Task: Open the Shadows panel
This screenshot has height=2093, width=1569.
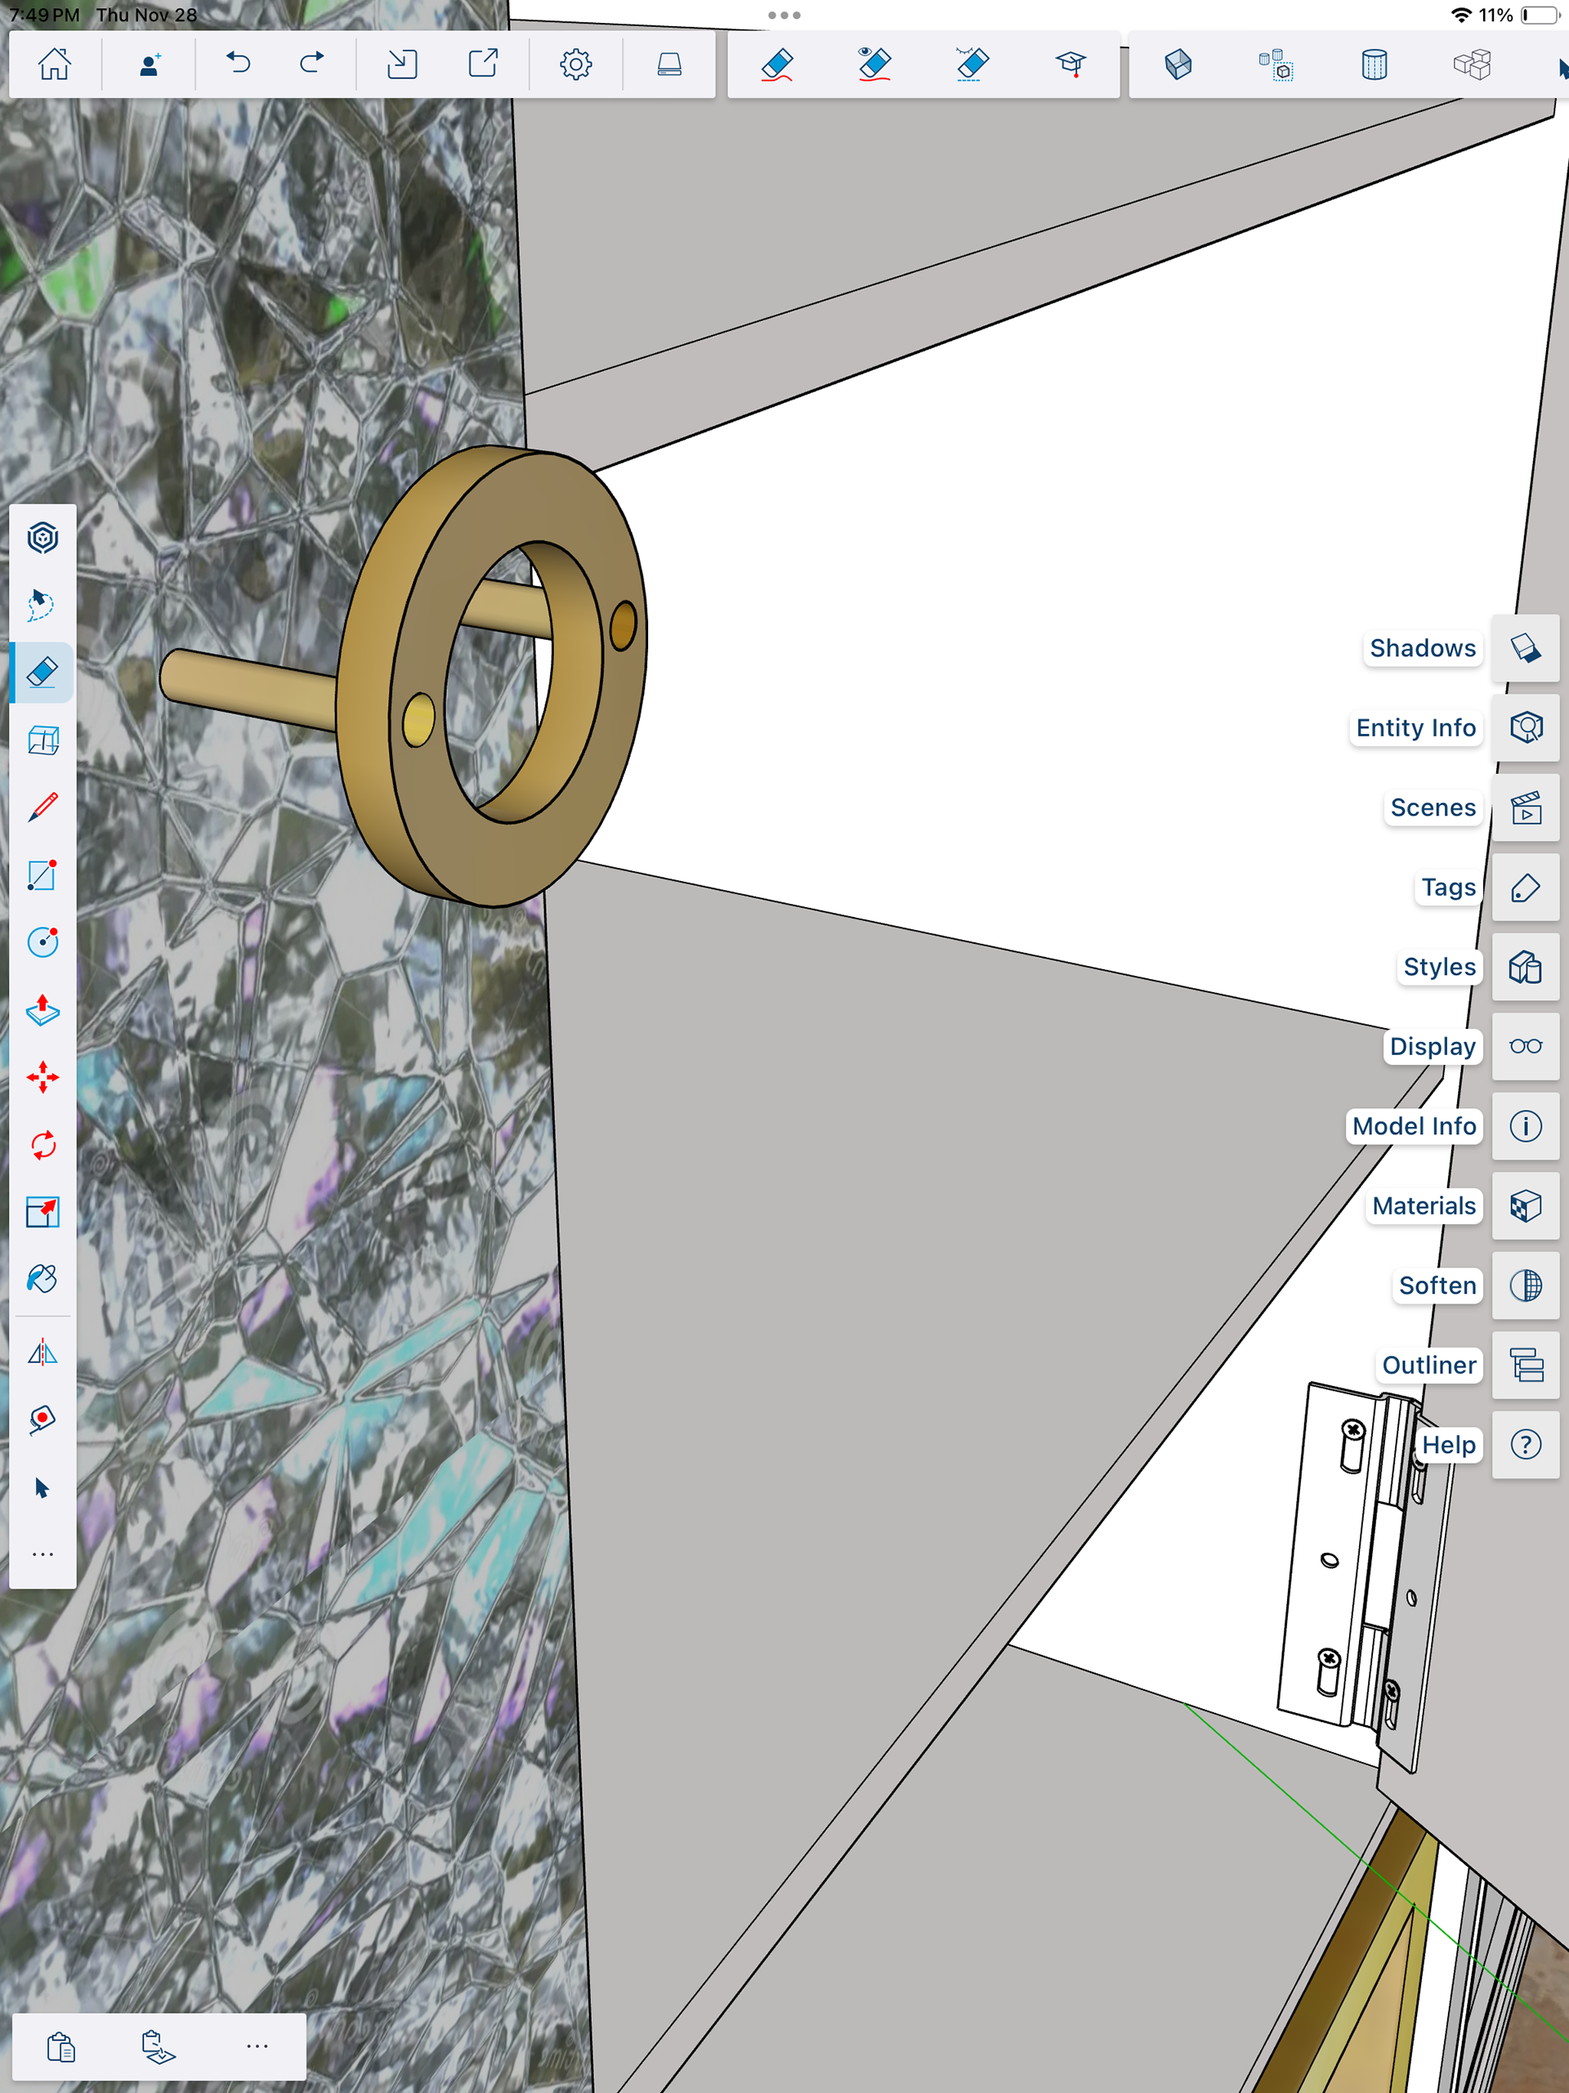Action: click(x=1525, y=648)
